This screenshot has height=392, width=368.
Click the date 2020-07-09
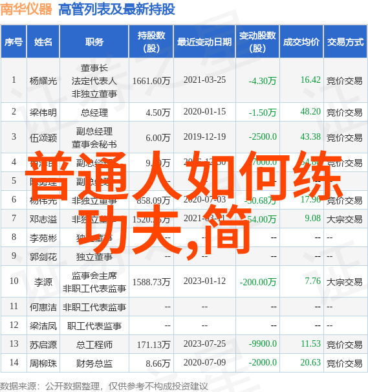point(204,362)
